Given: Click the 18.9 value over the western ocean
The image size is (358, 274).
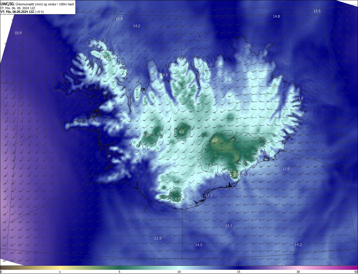Looking at the screenshot, I should click(18, 33).
